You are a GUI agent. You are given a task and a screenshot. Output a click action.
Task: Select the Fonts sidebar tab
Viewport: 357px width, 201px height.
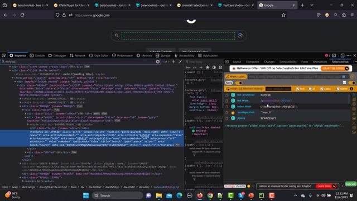coord(305,62)
